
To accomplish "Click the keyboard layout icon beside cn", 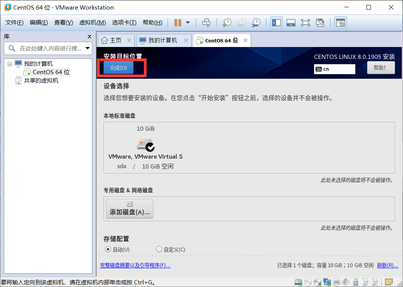I will click(x=318, y=69).
